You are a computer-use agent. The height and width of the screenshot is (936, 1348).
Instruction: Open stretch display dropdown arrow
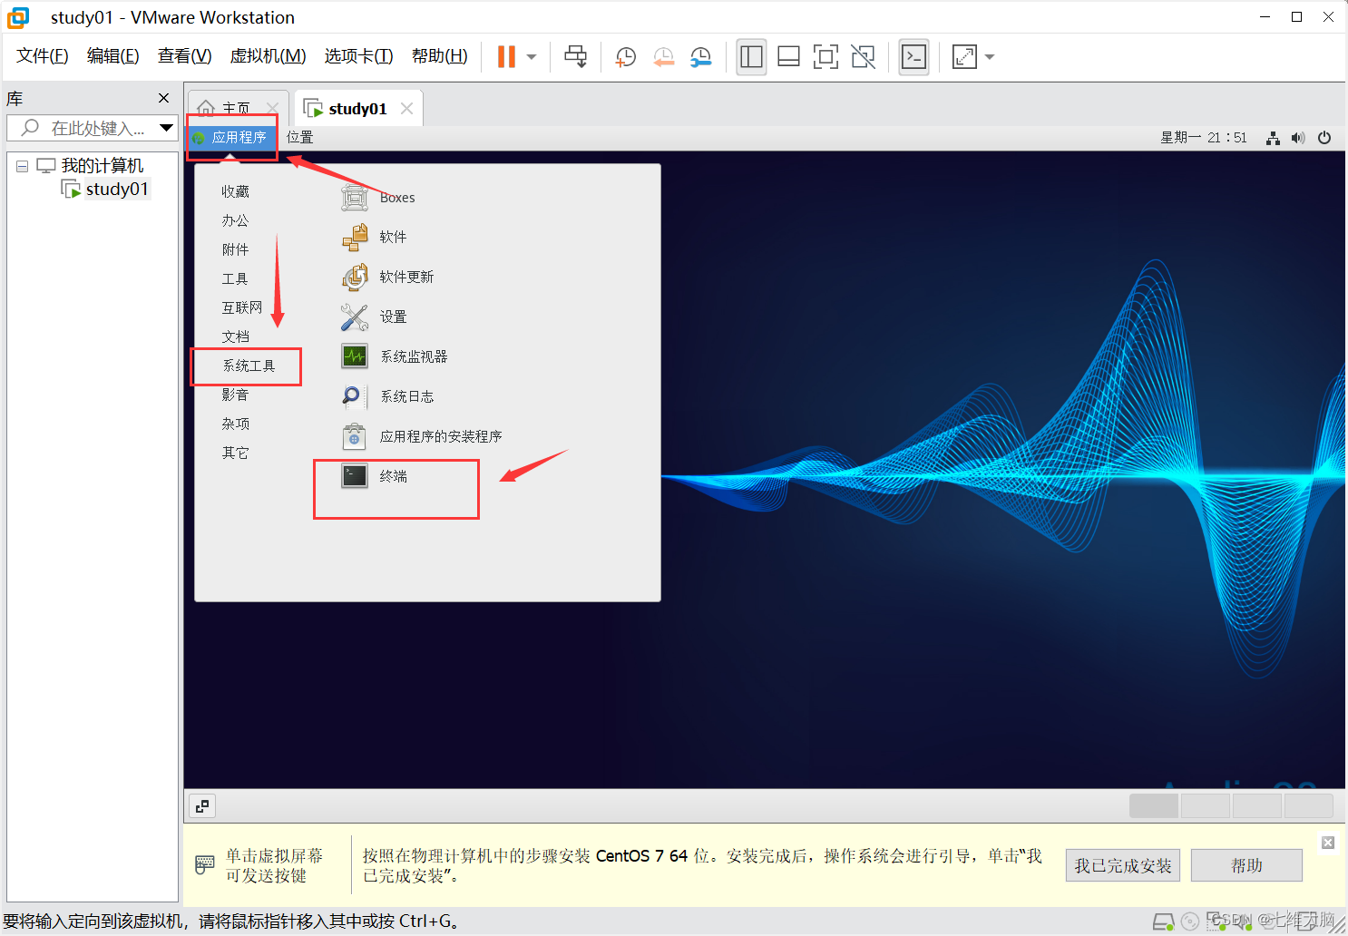(990, 57)
